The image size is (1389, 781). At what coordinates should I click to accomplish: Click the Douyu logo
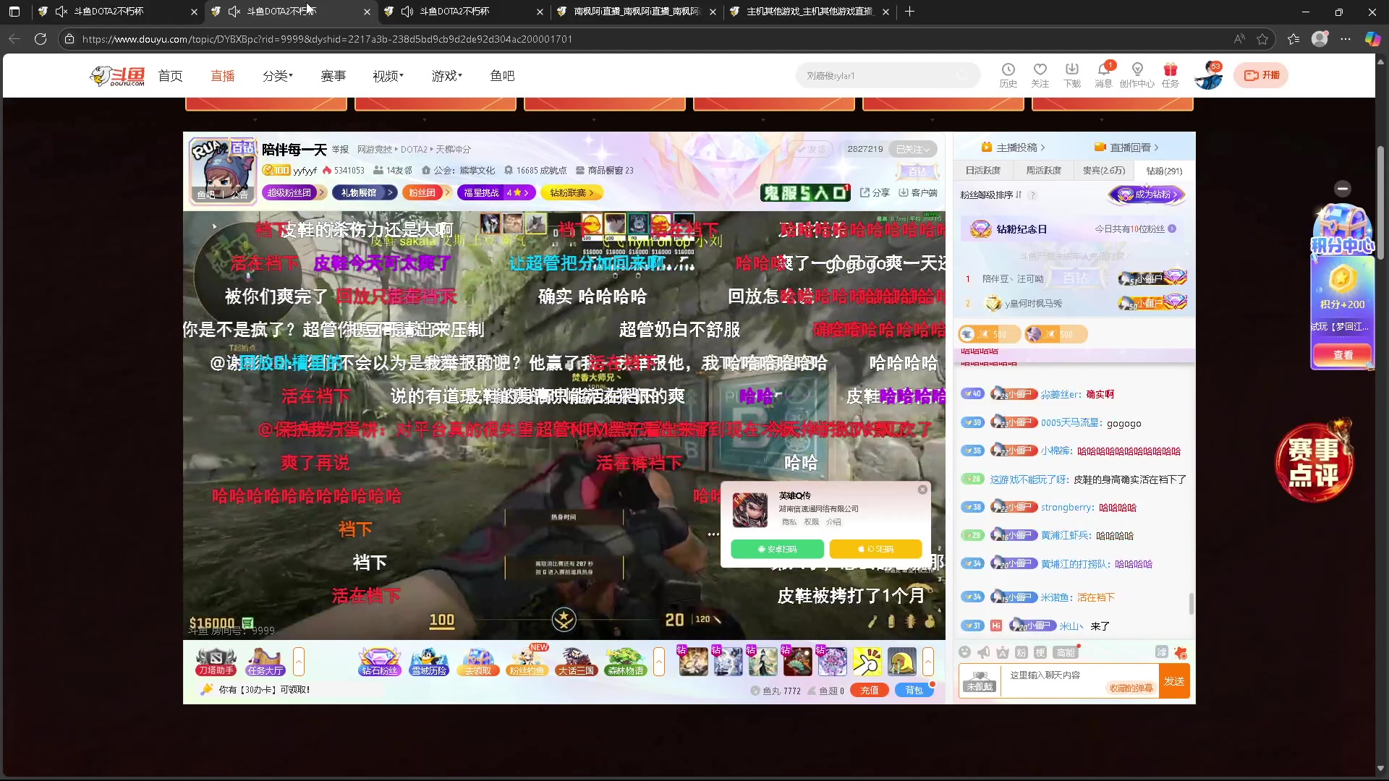point(117,75)
